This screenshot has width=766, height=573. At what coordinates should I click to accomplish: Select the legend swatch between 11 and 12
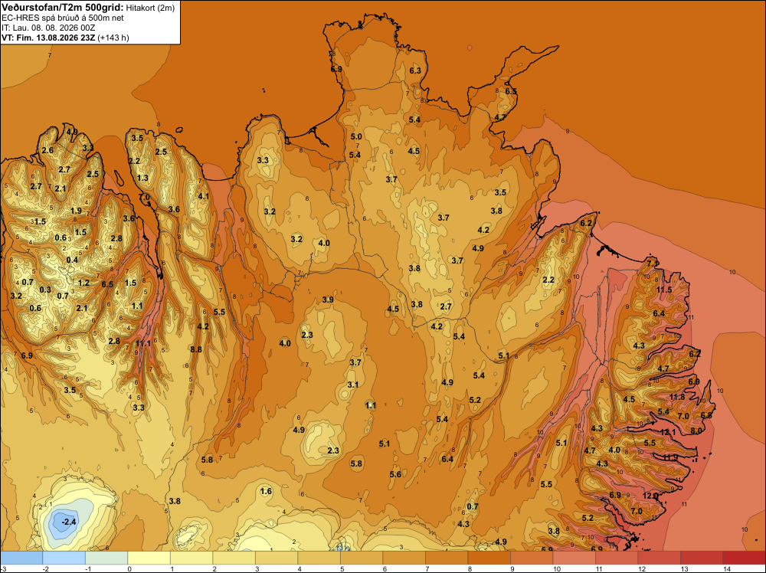(x=617, y=558)
